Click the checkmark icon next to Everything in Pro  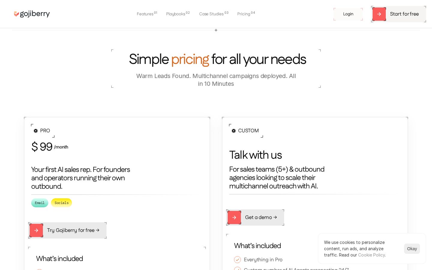click(237, 259)
